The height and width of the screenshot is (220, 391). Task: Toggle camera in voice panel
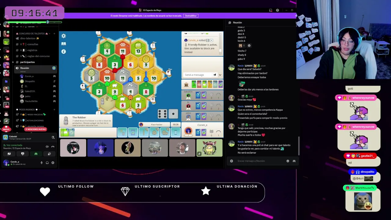tap(9, 154)
